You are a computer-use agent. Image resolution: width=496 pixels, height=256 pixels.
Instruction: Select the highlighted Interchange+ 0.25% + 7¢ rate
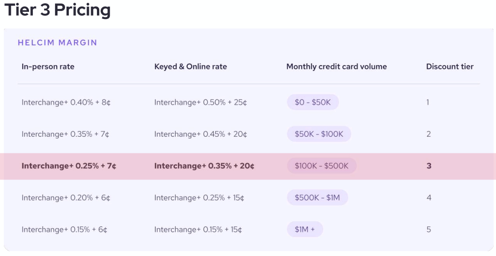(69, 166)
